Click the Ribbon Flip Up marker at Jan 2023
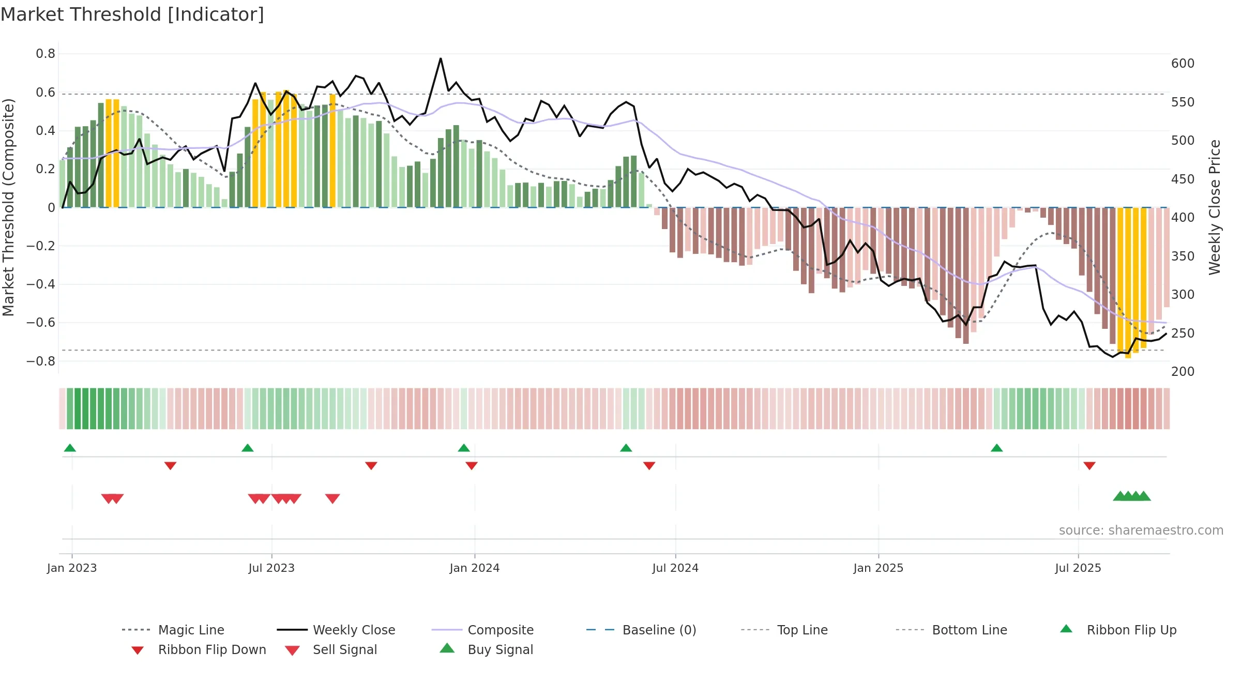This screenshot has width=1241, height=698. pos(70,448)
